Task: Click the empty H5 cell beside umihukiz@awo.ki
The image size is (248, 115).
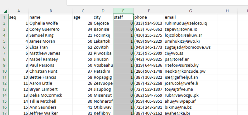Action: (x=227, y=41)
